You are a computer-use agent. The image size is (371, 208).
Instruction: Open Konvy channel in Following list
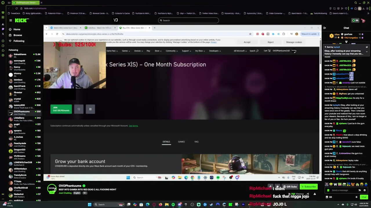(25, 68)
